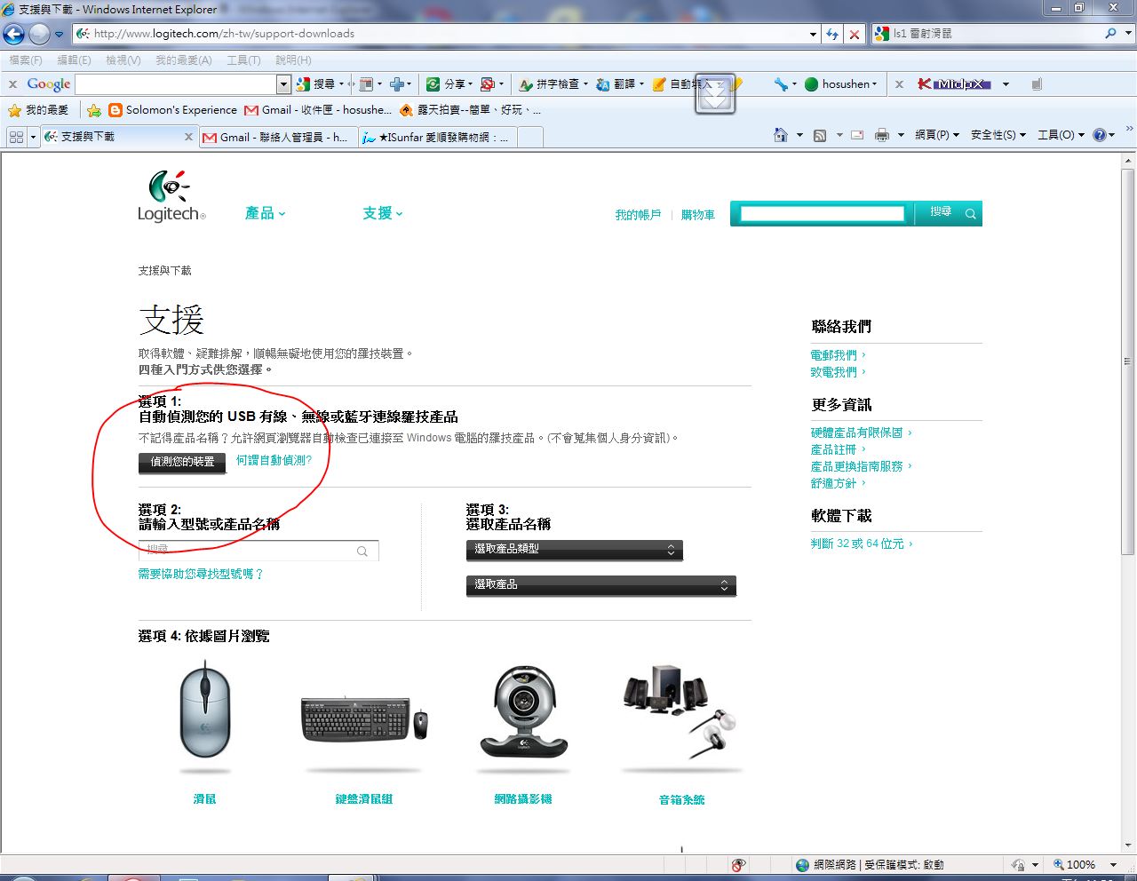Expand the 產品 navigation menu
Image resolution: width=1137 pixels, height=881 pixels.
tap(265, 213)
